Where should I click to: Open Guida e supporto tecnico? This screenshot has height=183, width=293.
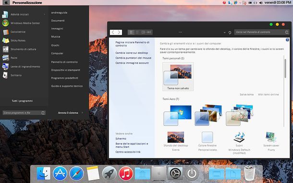(x=67, y=86)
